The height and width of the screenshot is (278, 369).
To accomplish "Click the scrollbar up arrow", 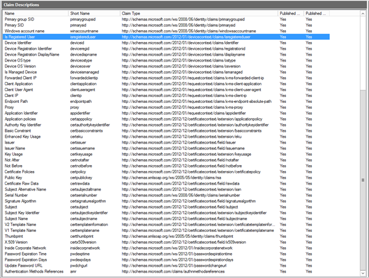I will pyautogui.click(x=363, y=14).
